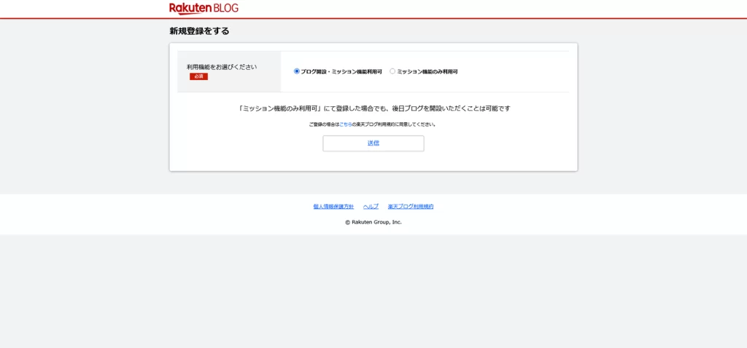The image size is (747, 348).
Task: Choose the ミッション機能のみ利用可 radio option
Action: pyautogui.click(x=392, y=71)
